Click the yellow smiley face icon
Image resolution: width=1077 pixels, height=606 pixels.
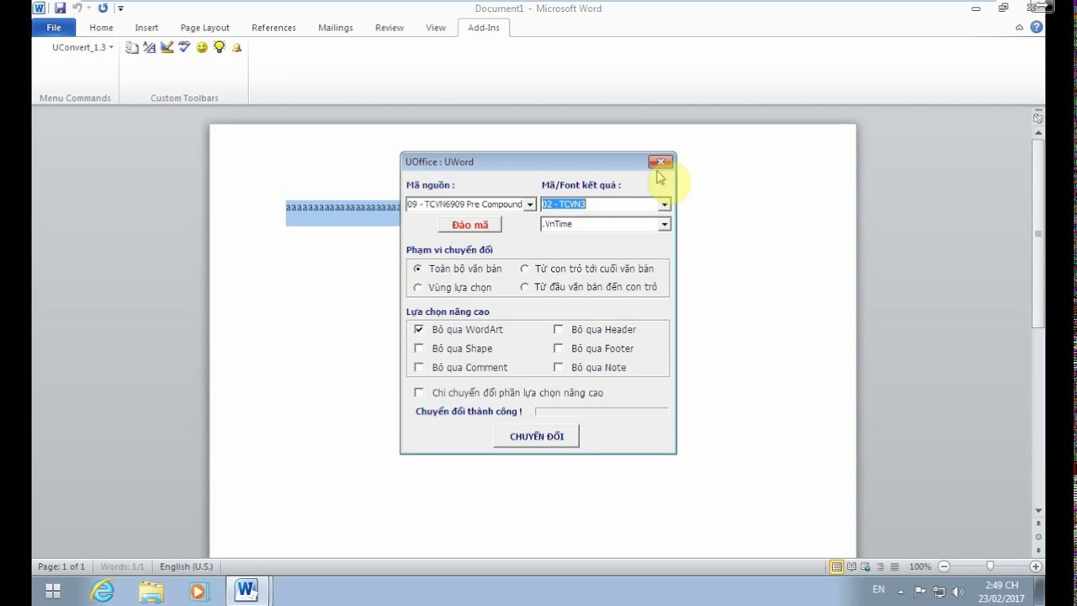[x=202, y=48]
